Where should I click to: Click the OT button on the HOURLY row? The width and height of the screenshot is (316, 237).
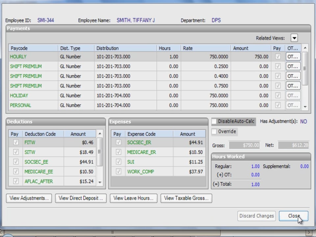[293, 57]
